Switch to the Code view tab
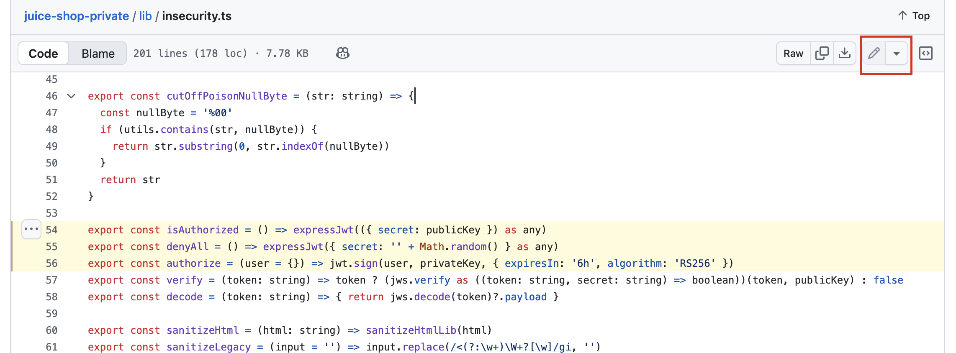 click(43, 54)
